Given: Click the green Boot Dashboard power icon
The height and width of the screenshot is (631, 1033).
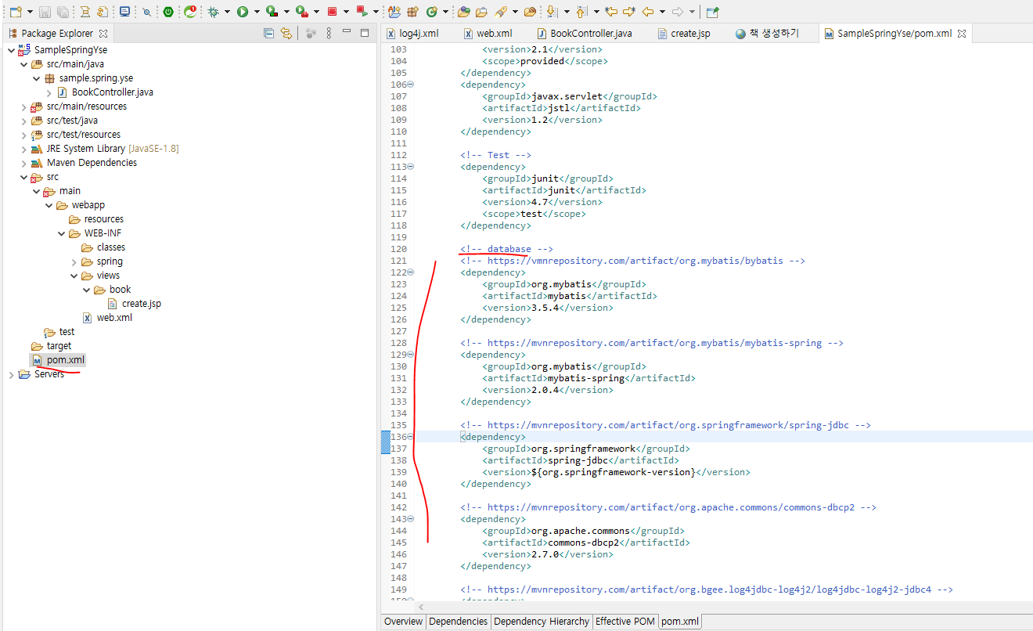Looking at the screenshot, I should (168, 12).
